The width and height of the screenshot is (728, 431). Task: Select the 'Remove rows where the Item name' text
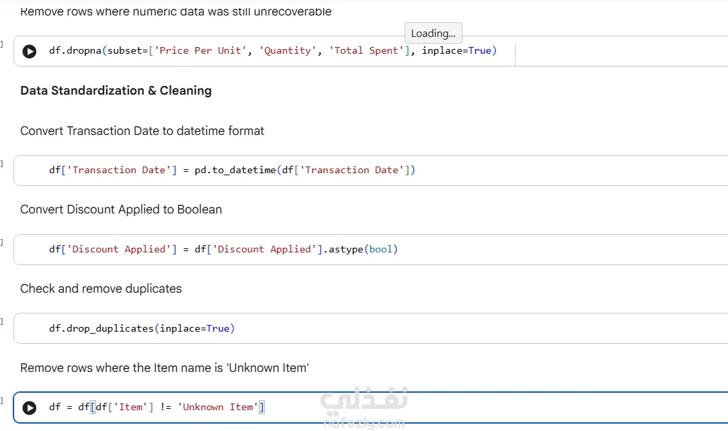165,368
